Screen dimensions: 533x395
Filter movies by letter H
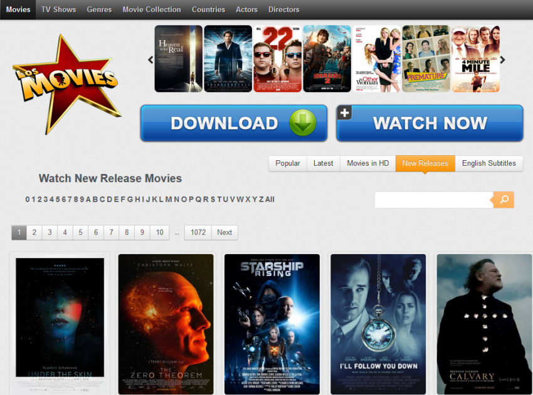coord(137,199)
